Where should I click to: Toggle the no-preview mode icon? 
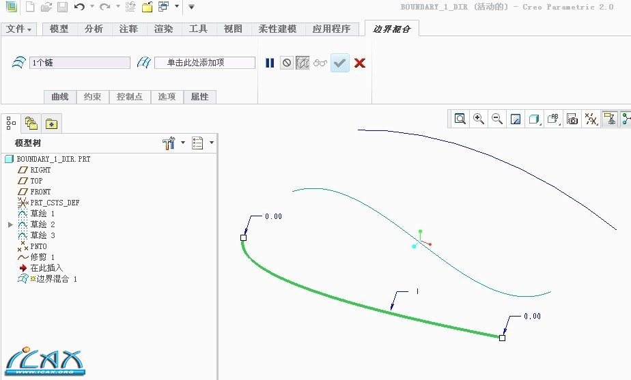[287, 63]
